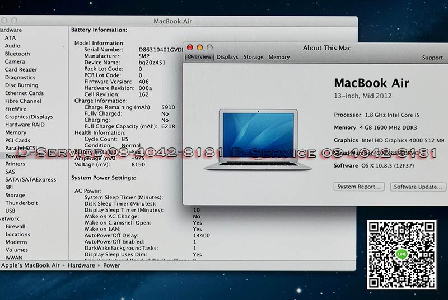Click the Device Name bq20z451
Viewport: 448px width, 300px height.
pos(152,63)
